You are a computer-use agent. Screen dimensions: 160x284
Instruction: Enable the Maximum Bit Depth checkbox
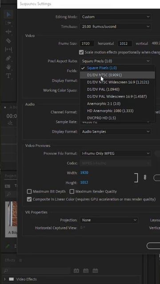[x=29, y=191]
